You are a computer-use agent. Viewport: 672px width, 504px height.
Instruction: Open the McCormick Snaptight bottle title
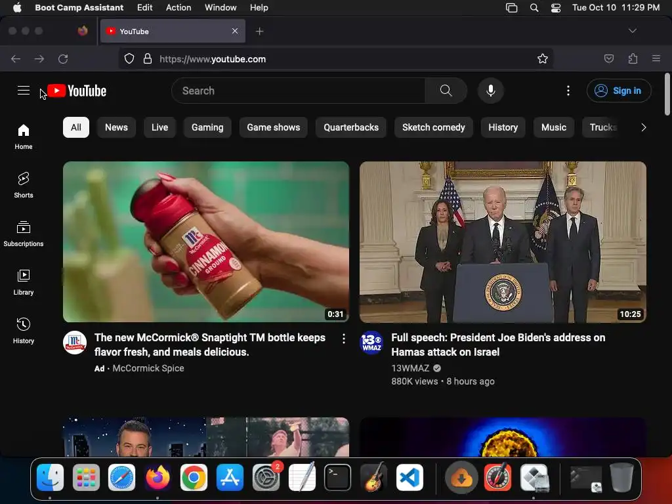tap(210, 345)
